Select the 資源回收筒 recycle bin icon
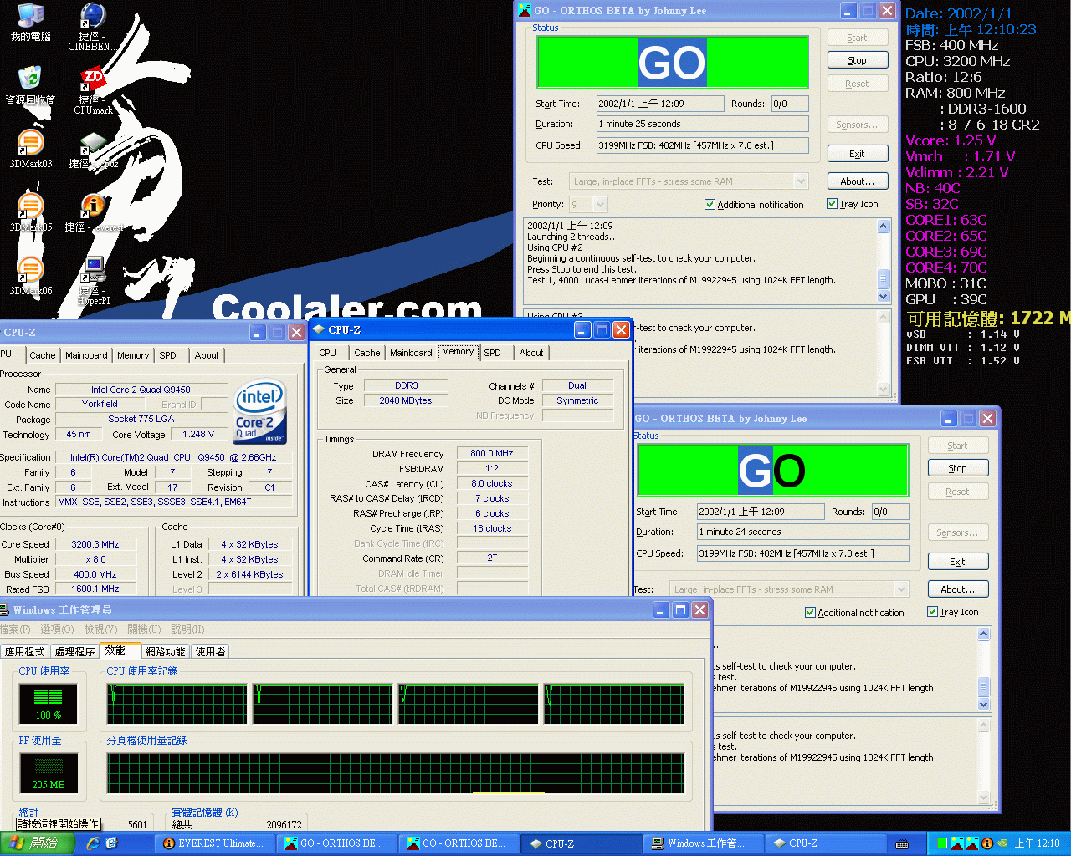This screenshot has height=856, width=1071. coord(30,85)
